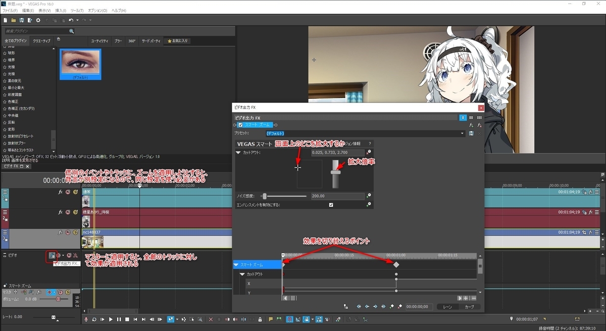Mute track 1 in the track header
The image size is (606, 331).
click(x=68, y=192)
